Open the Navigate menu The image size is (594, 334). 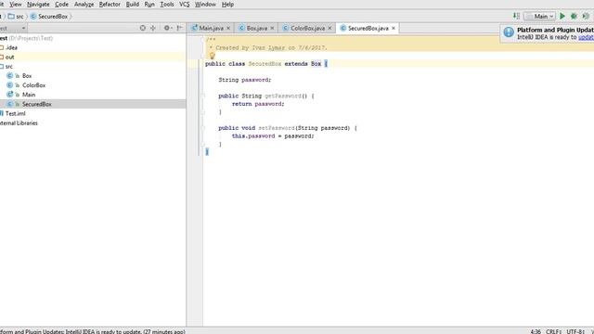[38, 5]
